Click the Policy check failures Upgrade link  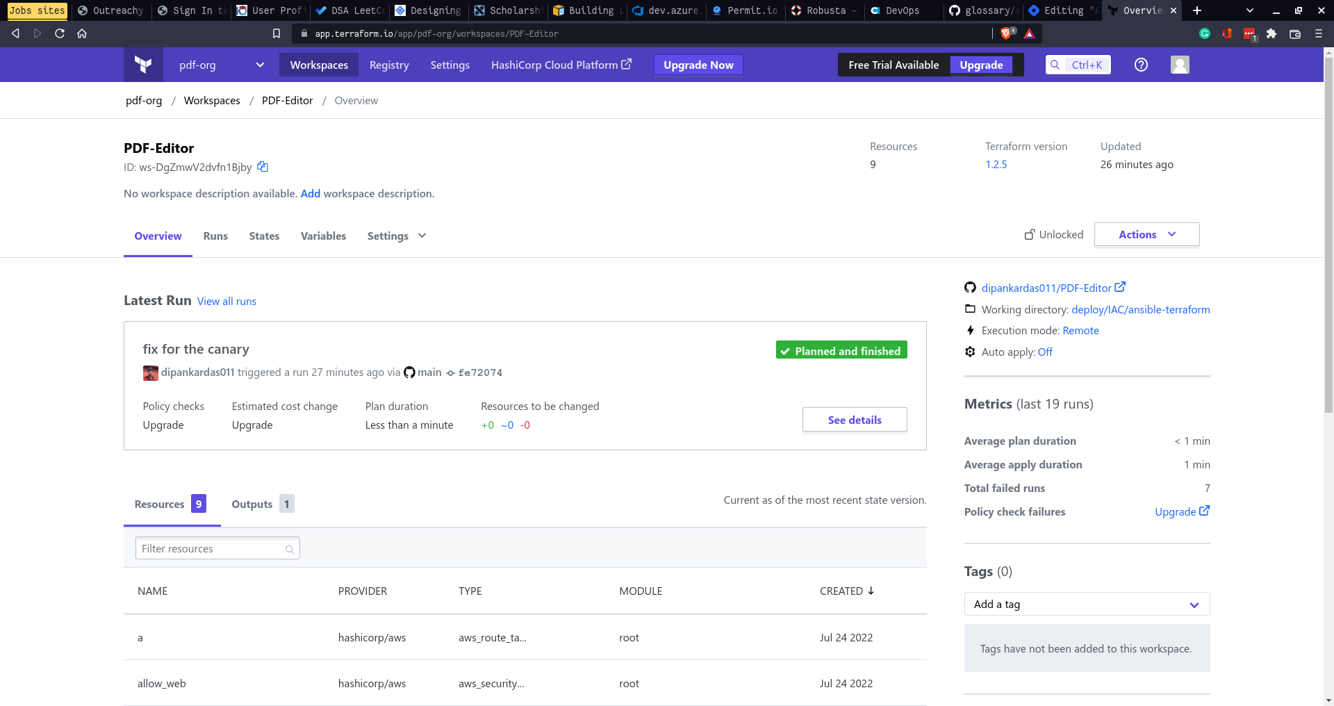pos(1182,512)
